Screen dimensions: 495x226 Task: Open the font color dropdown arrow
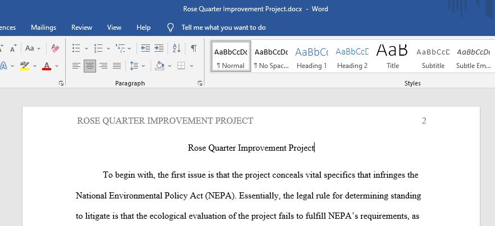(x=57, y=66)
